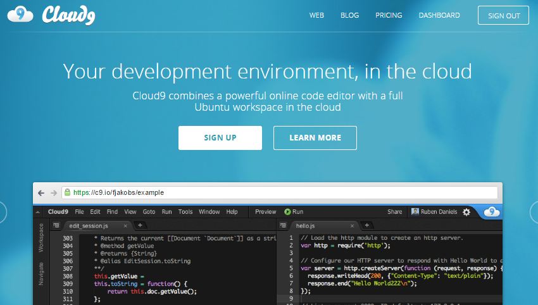This screenshot has height=305, width=538.
Task: Click the c9.io address bar
Action: click(280, 192)
